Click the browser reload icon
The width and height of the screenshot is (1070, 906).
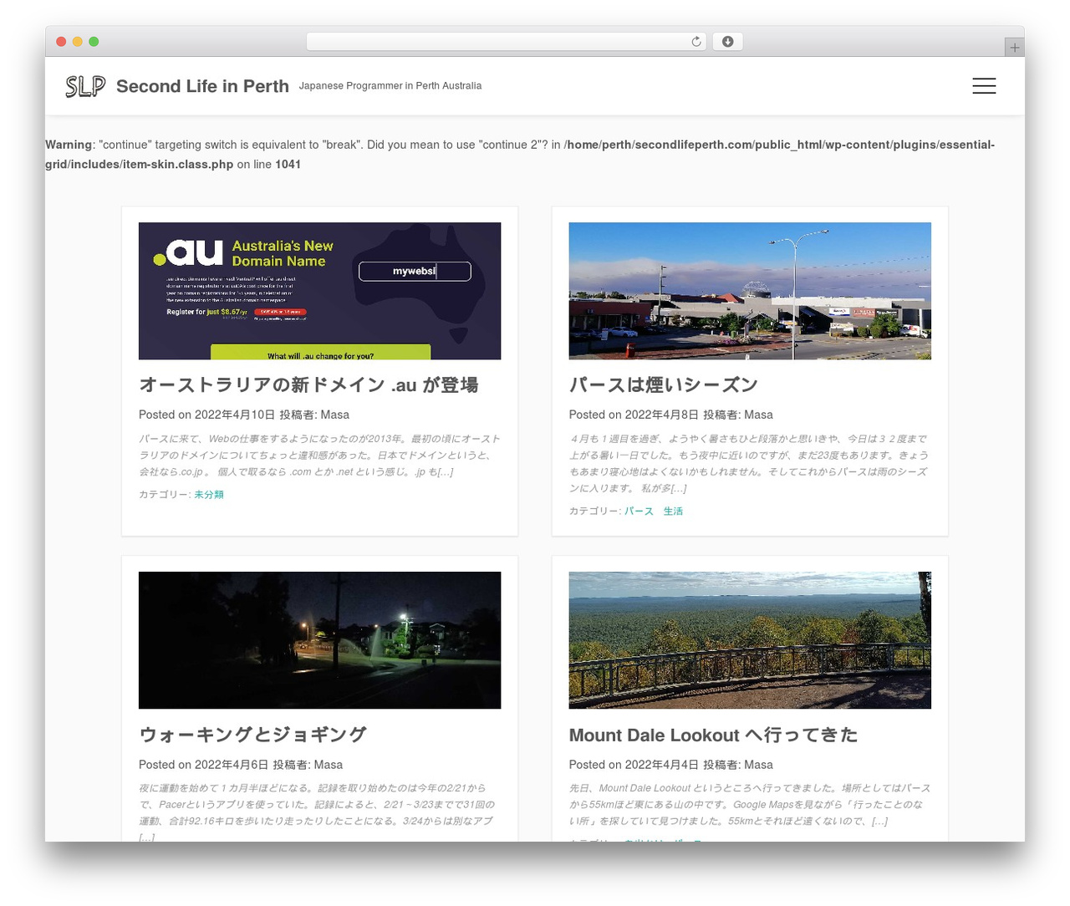695,42
